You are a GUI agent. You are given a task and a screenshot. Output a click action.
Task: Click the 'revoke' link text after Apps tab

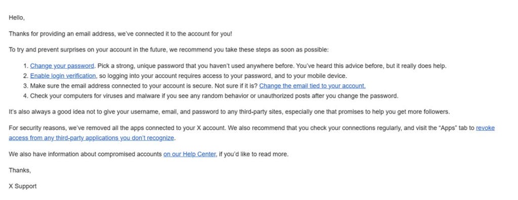point(485,128)
